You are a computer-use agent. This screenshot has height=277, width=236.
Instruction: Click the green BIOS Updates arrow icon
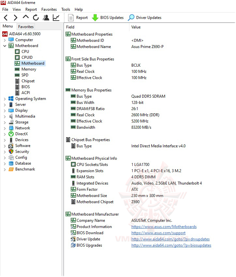[x=95, y=18]
